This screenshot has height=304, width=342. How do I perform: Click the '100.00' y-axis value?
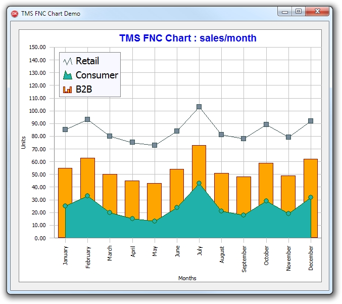click(x=37, y=111)
